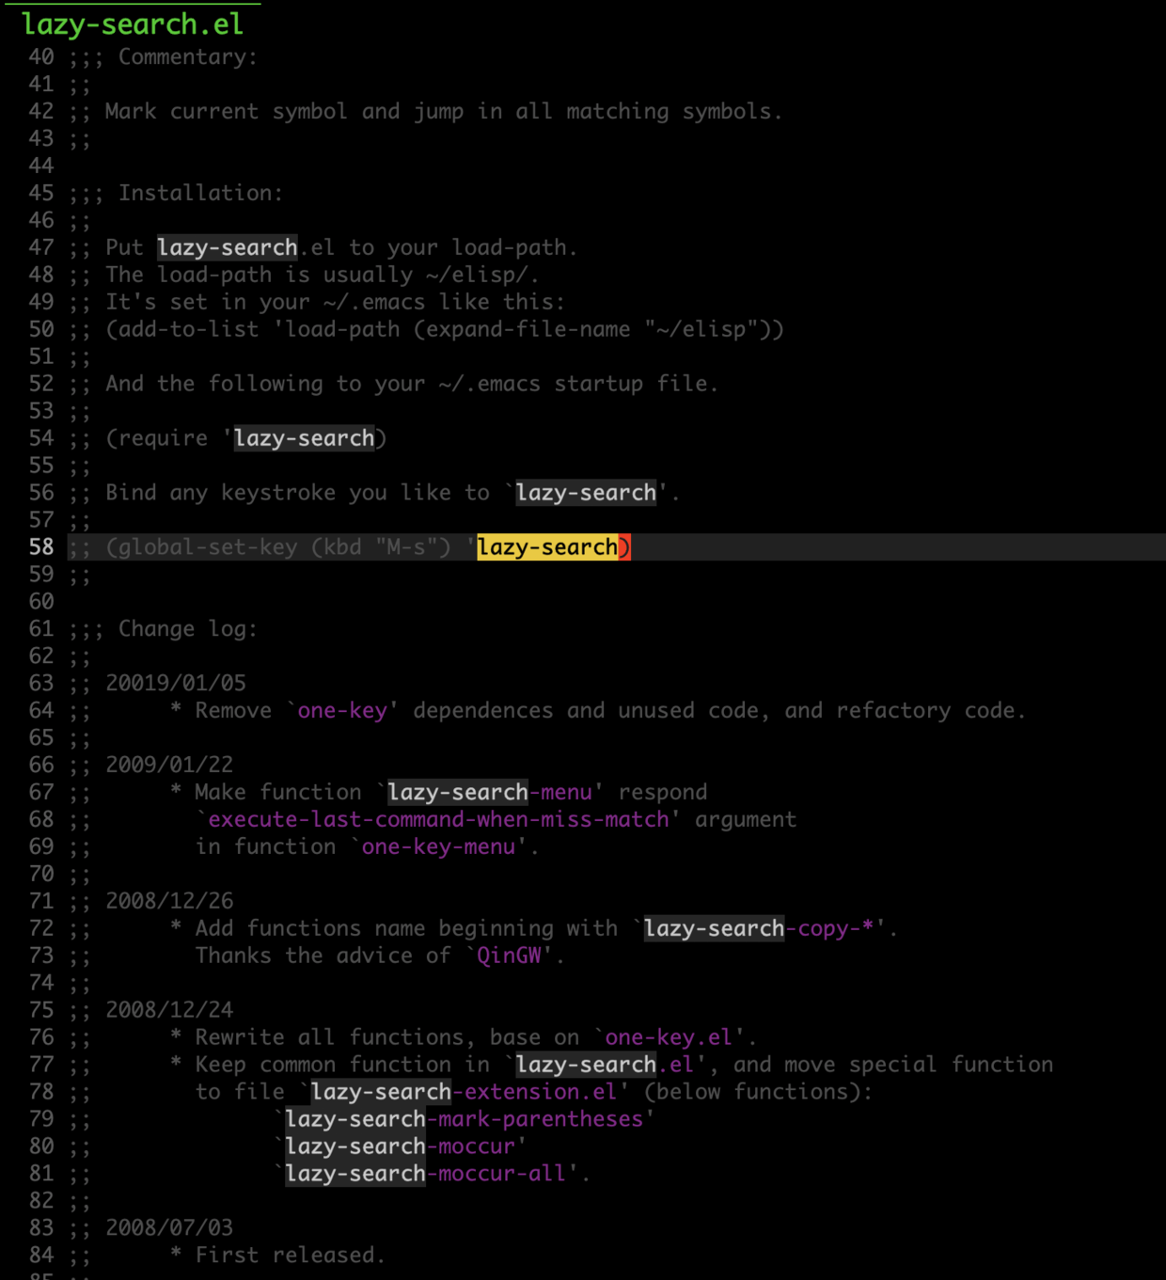1166x1280 pixels.
Task: Click 'Rewrite all functions, base on' text
Action: tap(387, 1038)
